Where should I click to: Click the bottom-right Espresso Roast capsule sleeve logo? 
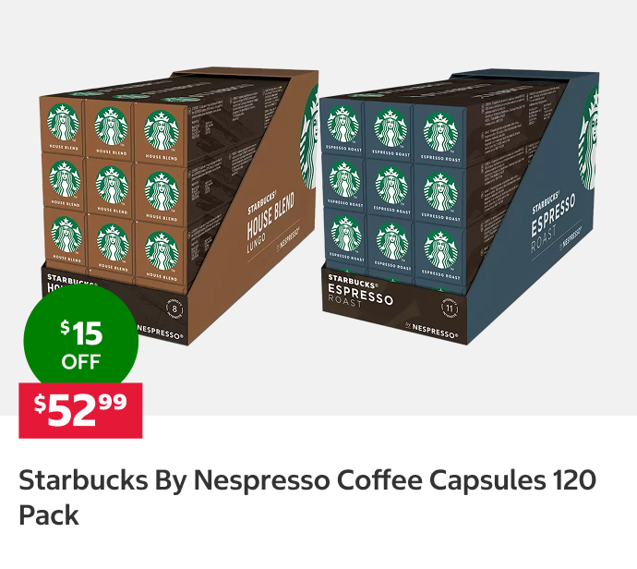440,249
